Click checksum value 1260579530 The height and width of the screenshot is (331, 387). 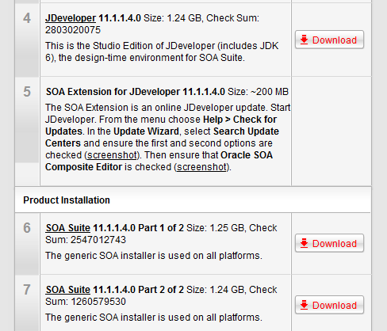click(x=98, y=302)
